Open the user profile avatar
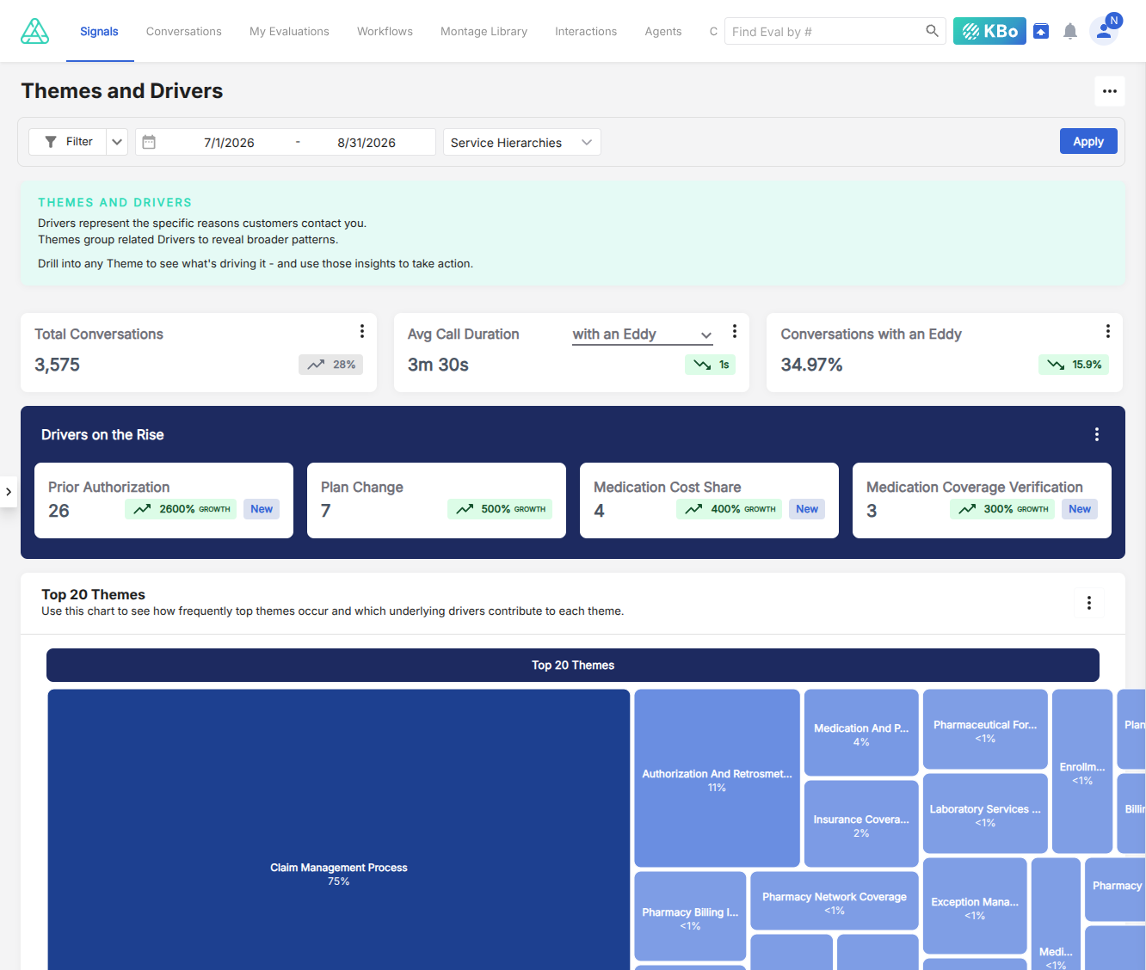 [x=1104, y=31]
